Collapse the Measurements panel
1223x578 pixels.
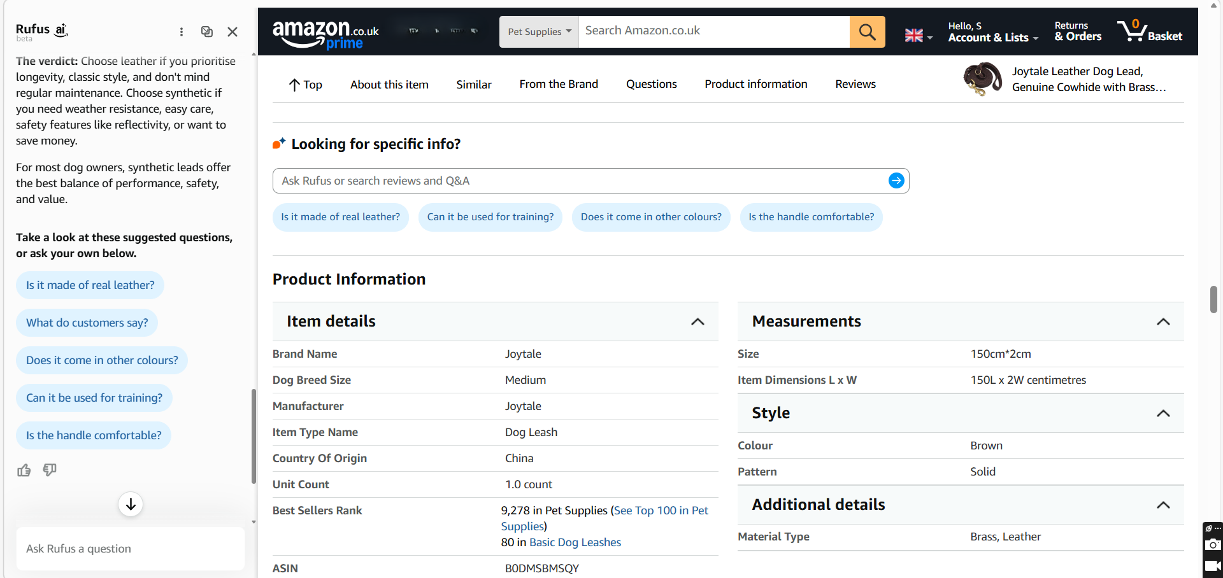(1164, 322)
